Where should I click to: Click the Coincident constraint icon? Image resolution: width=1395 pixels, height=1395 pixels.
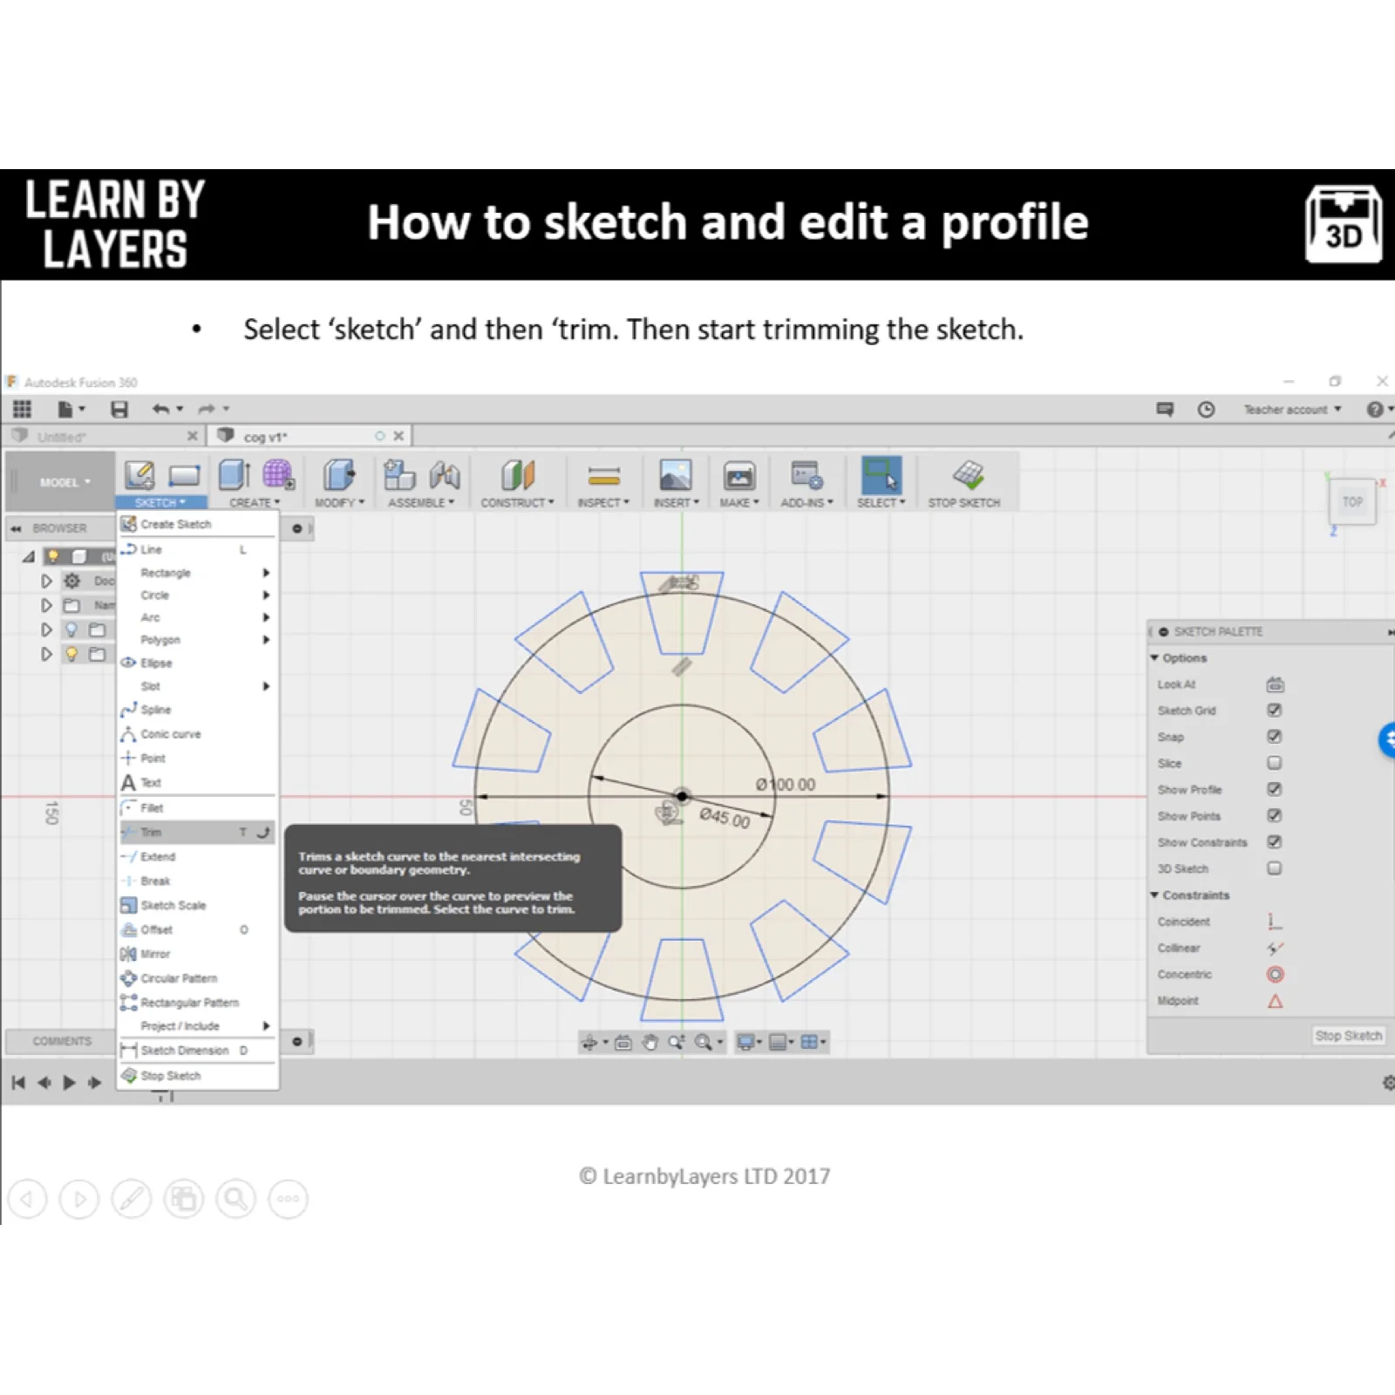coord(1275,922)
